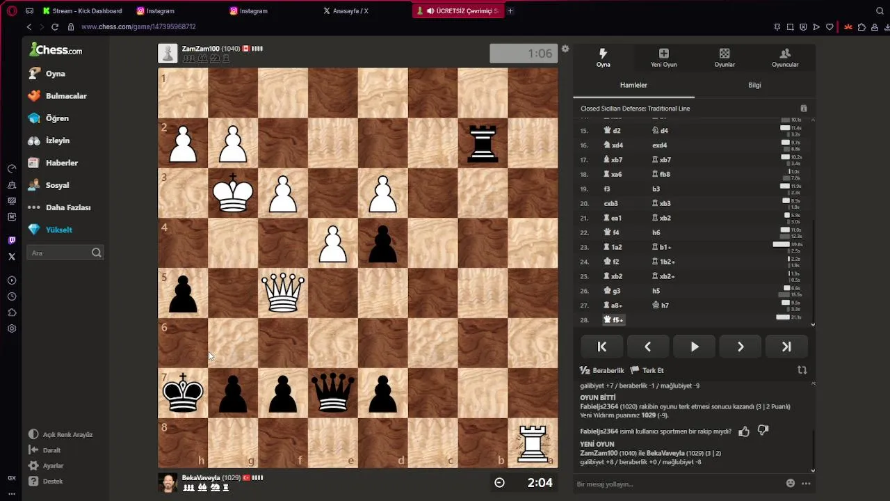The width and height of the screenshot is (890, 501).
Task: Open Ayarlar settings in the sidebar
Action: coord(46,466)
